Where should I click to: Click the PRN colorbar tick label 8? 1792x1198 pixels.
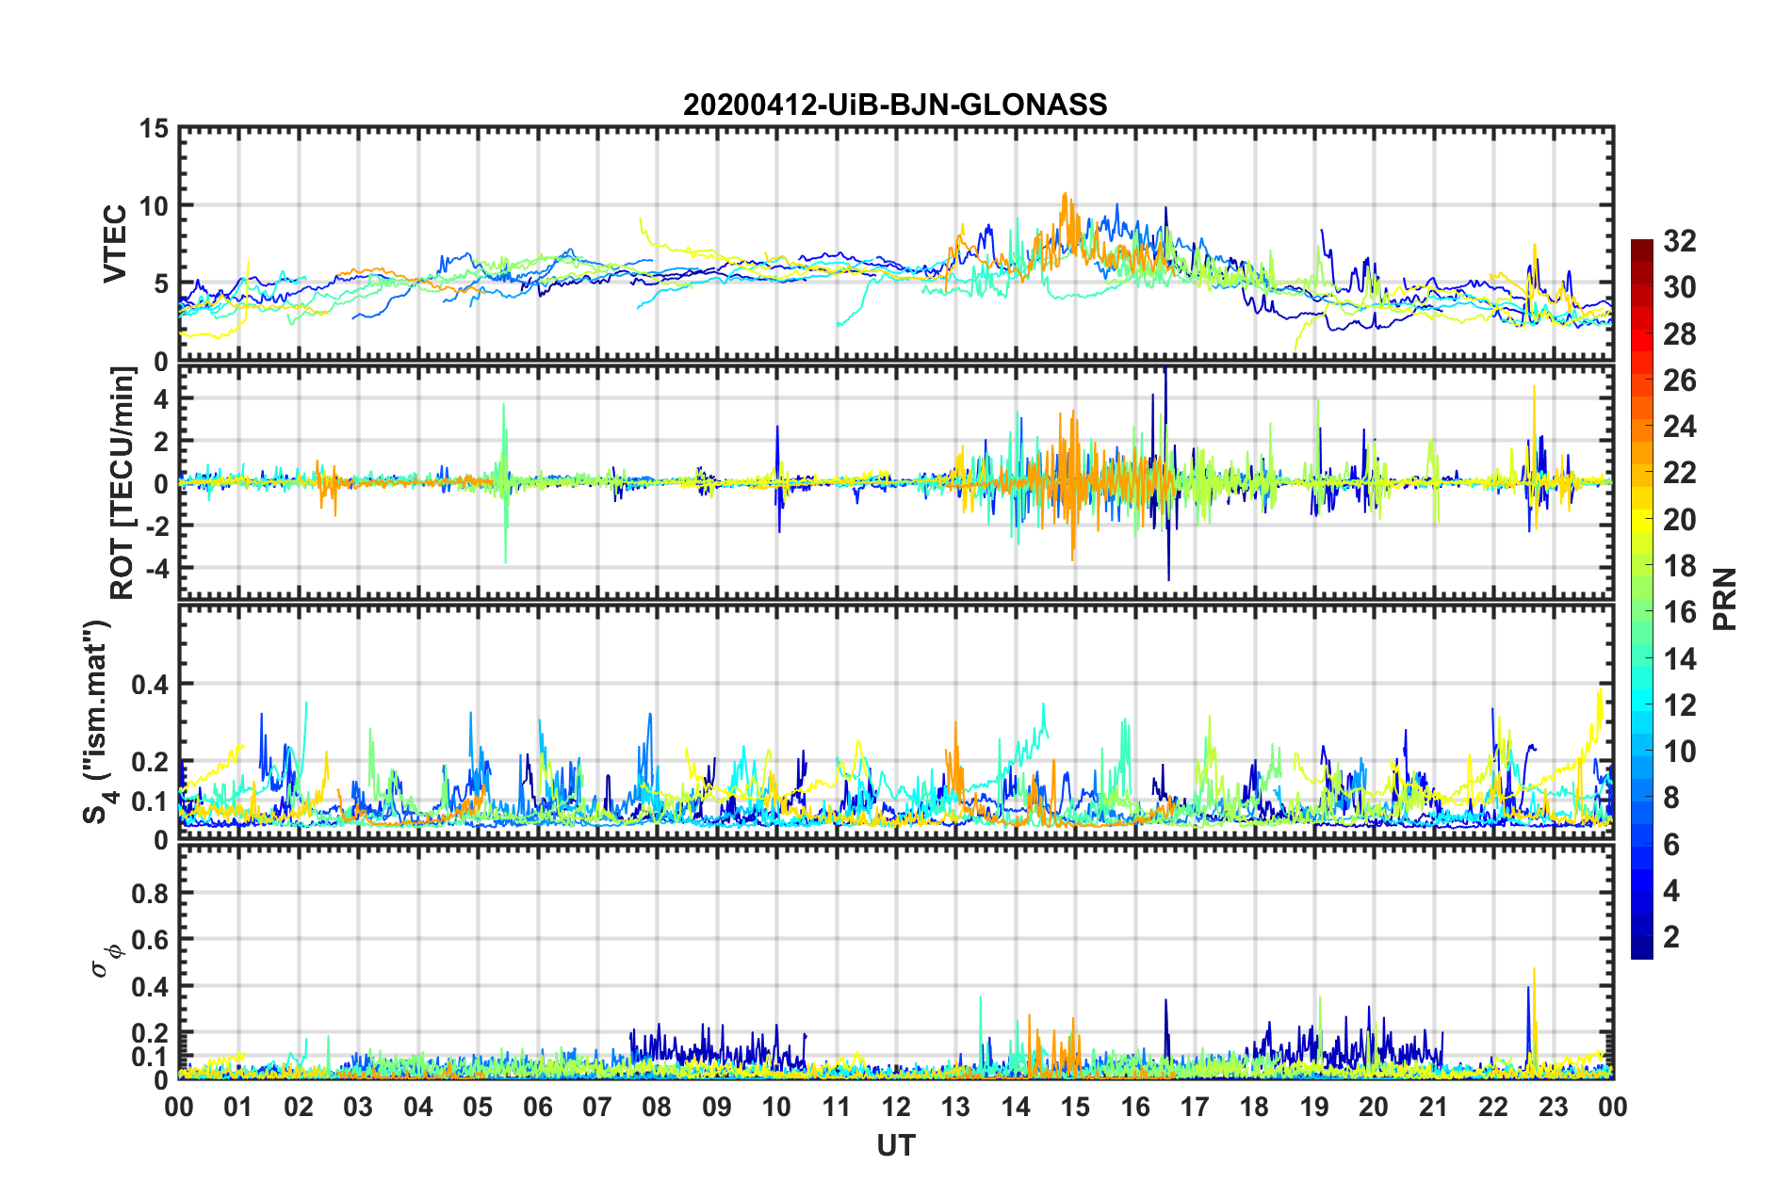1671,798
